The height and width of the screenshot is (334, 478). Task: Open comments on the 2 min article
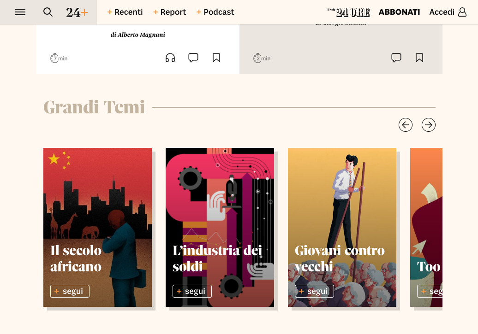396,58
